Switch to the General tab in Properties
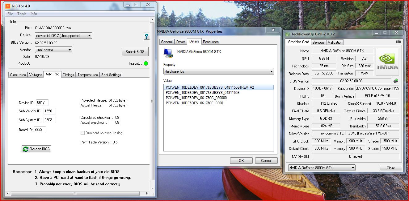Screen dimensions: 409x201 tap(167, 42)
